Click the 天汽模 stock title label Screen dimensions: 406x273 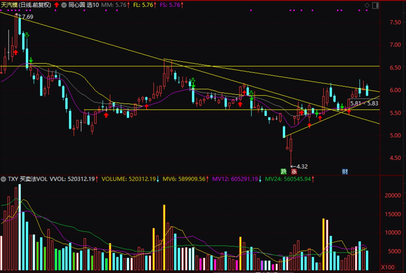click(9, 5)
